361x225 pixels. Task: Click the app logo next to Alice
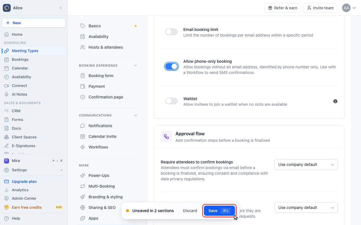point(7,8)
